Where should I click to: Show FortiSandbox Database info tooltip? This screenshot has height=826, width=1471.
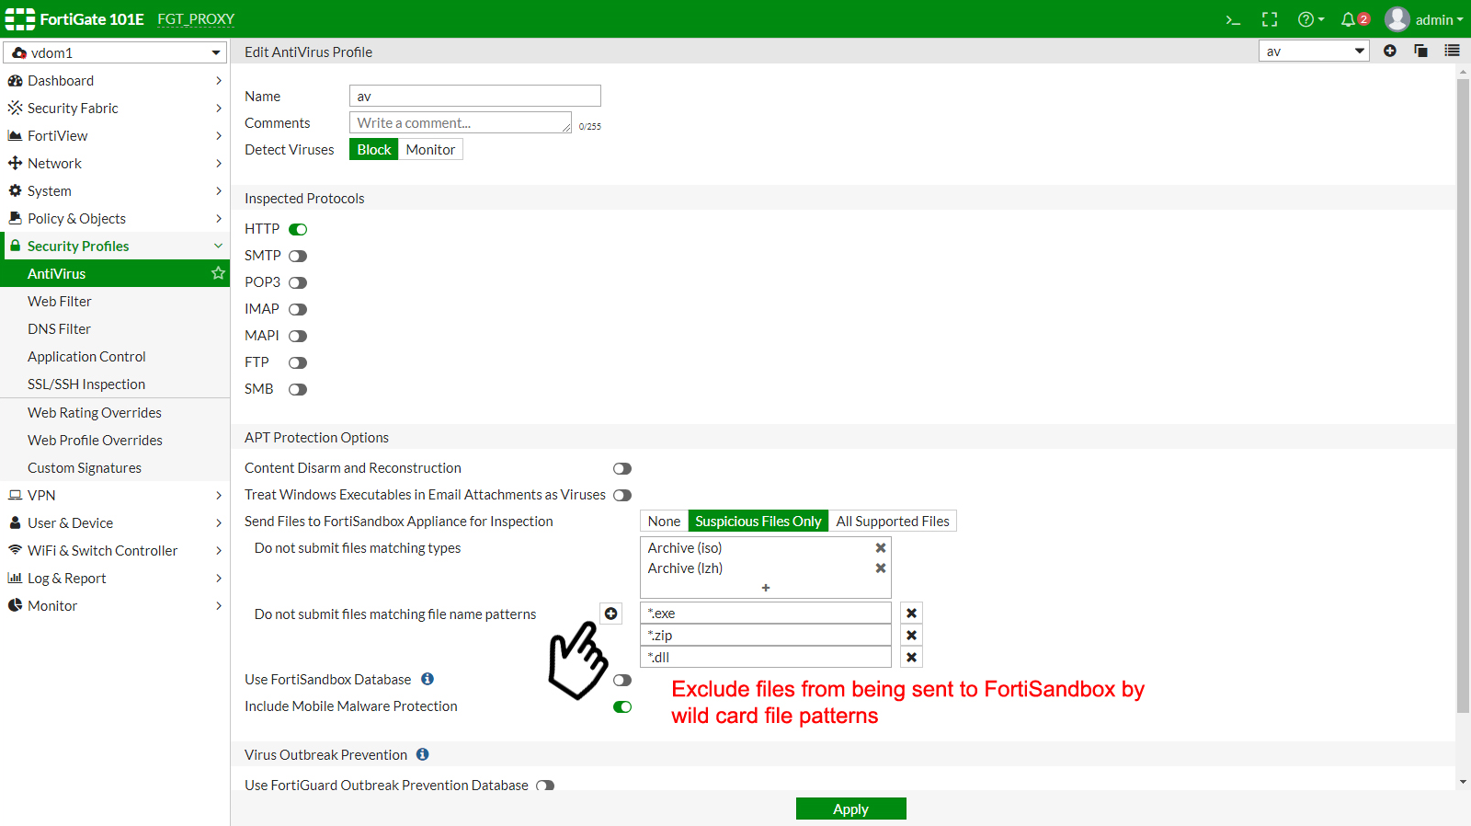[428, 679]
